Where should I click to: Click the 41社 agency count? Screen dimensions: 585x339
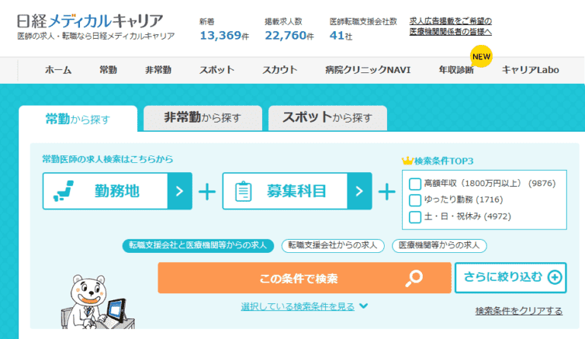340,36
